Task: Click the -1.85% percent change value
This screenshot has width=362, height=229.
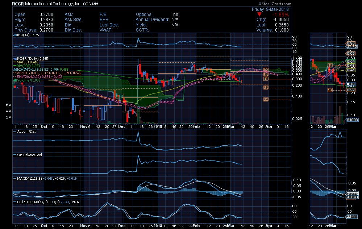Action: (280, 14)
